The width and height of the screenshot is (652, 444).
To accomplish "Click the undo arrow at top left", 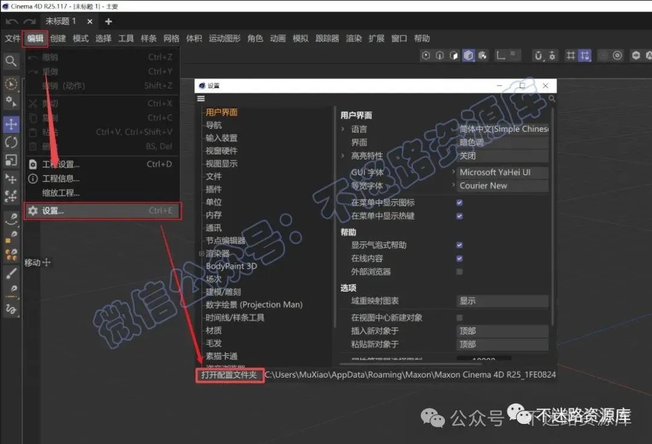I will pyautogui.click(x=11, y=21).
